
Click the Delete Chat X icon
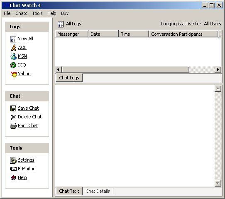(x=13, y=117)
